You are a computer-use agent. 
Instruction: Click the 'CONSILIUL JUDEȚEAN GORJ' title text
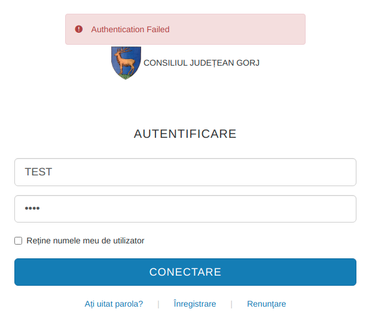coord(202,63)
